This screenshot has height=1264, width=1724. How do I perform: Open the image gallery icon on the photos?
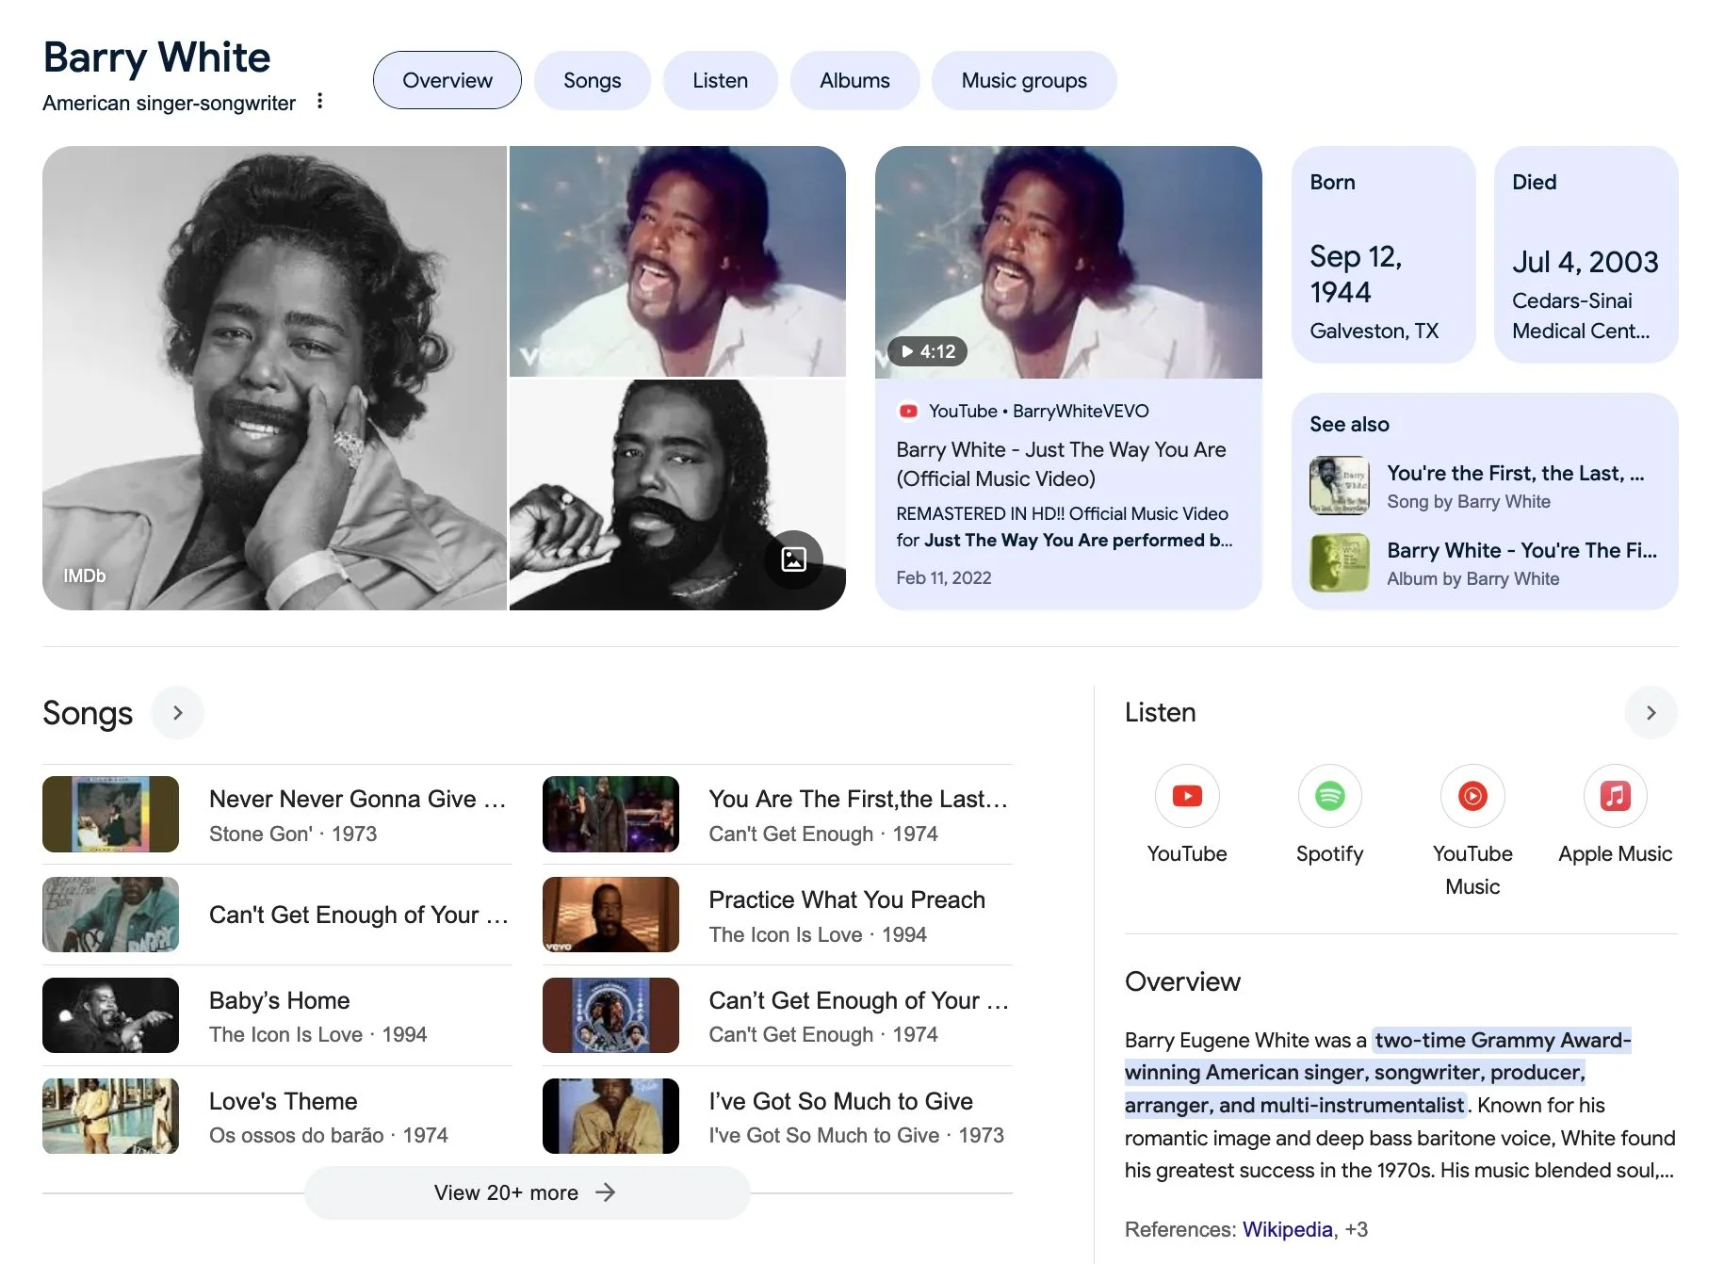(x=793, y=559)
